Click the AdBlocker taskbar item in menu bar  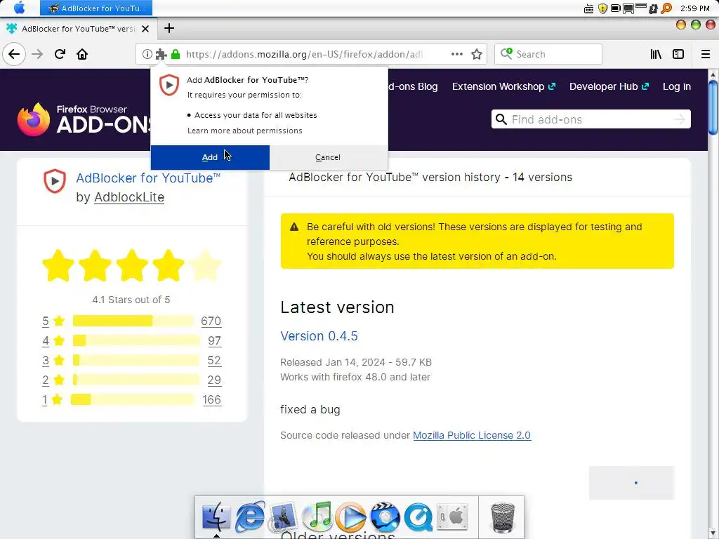tap(96, 8)
